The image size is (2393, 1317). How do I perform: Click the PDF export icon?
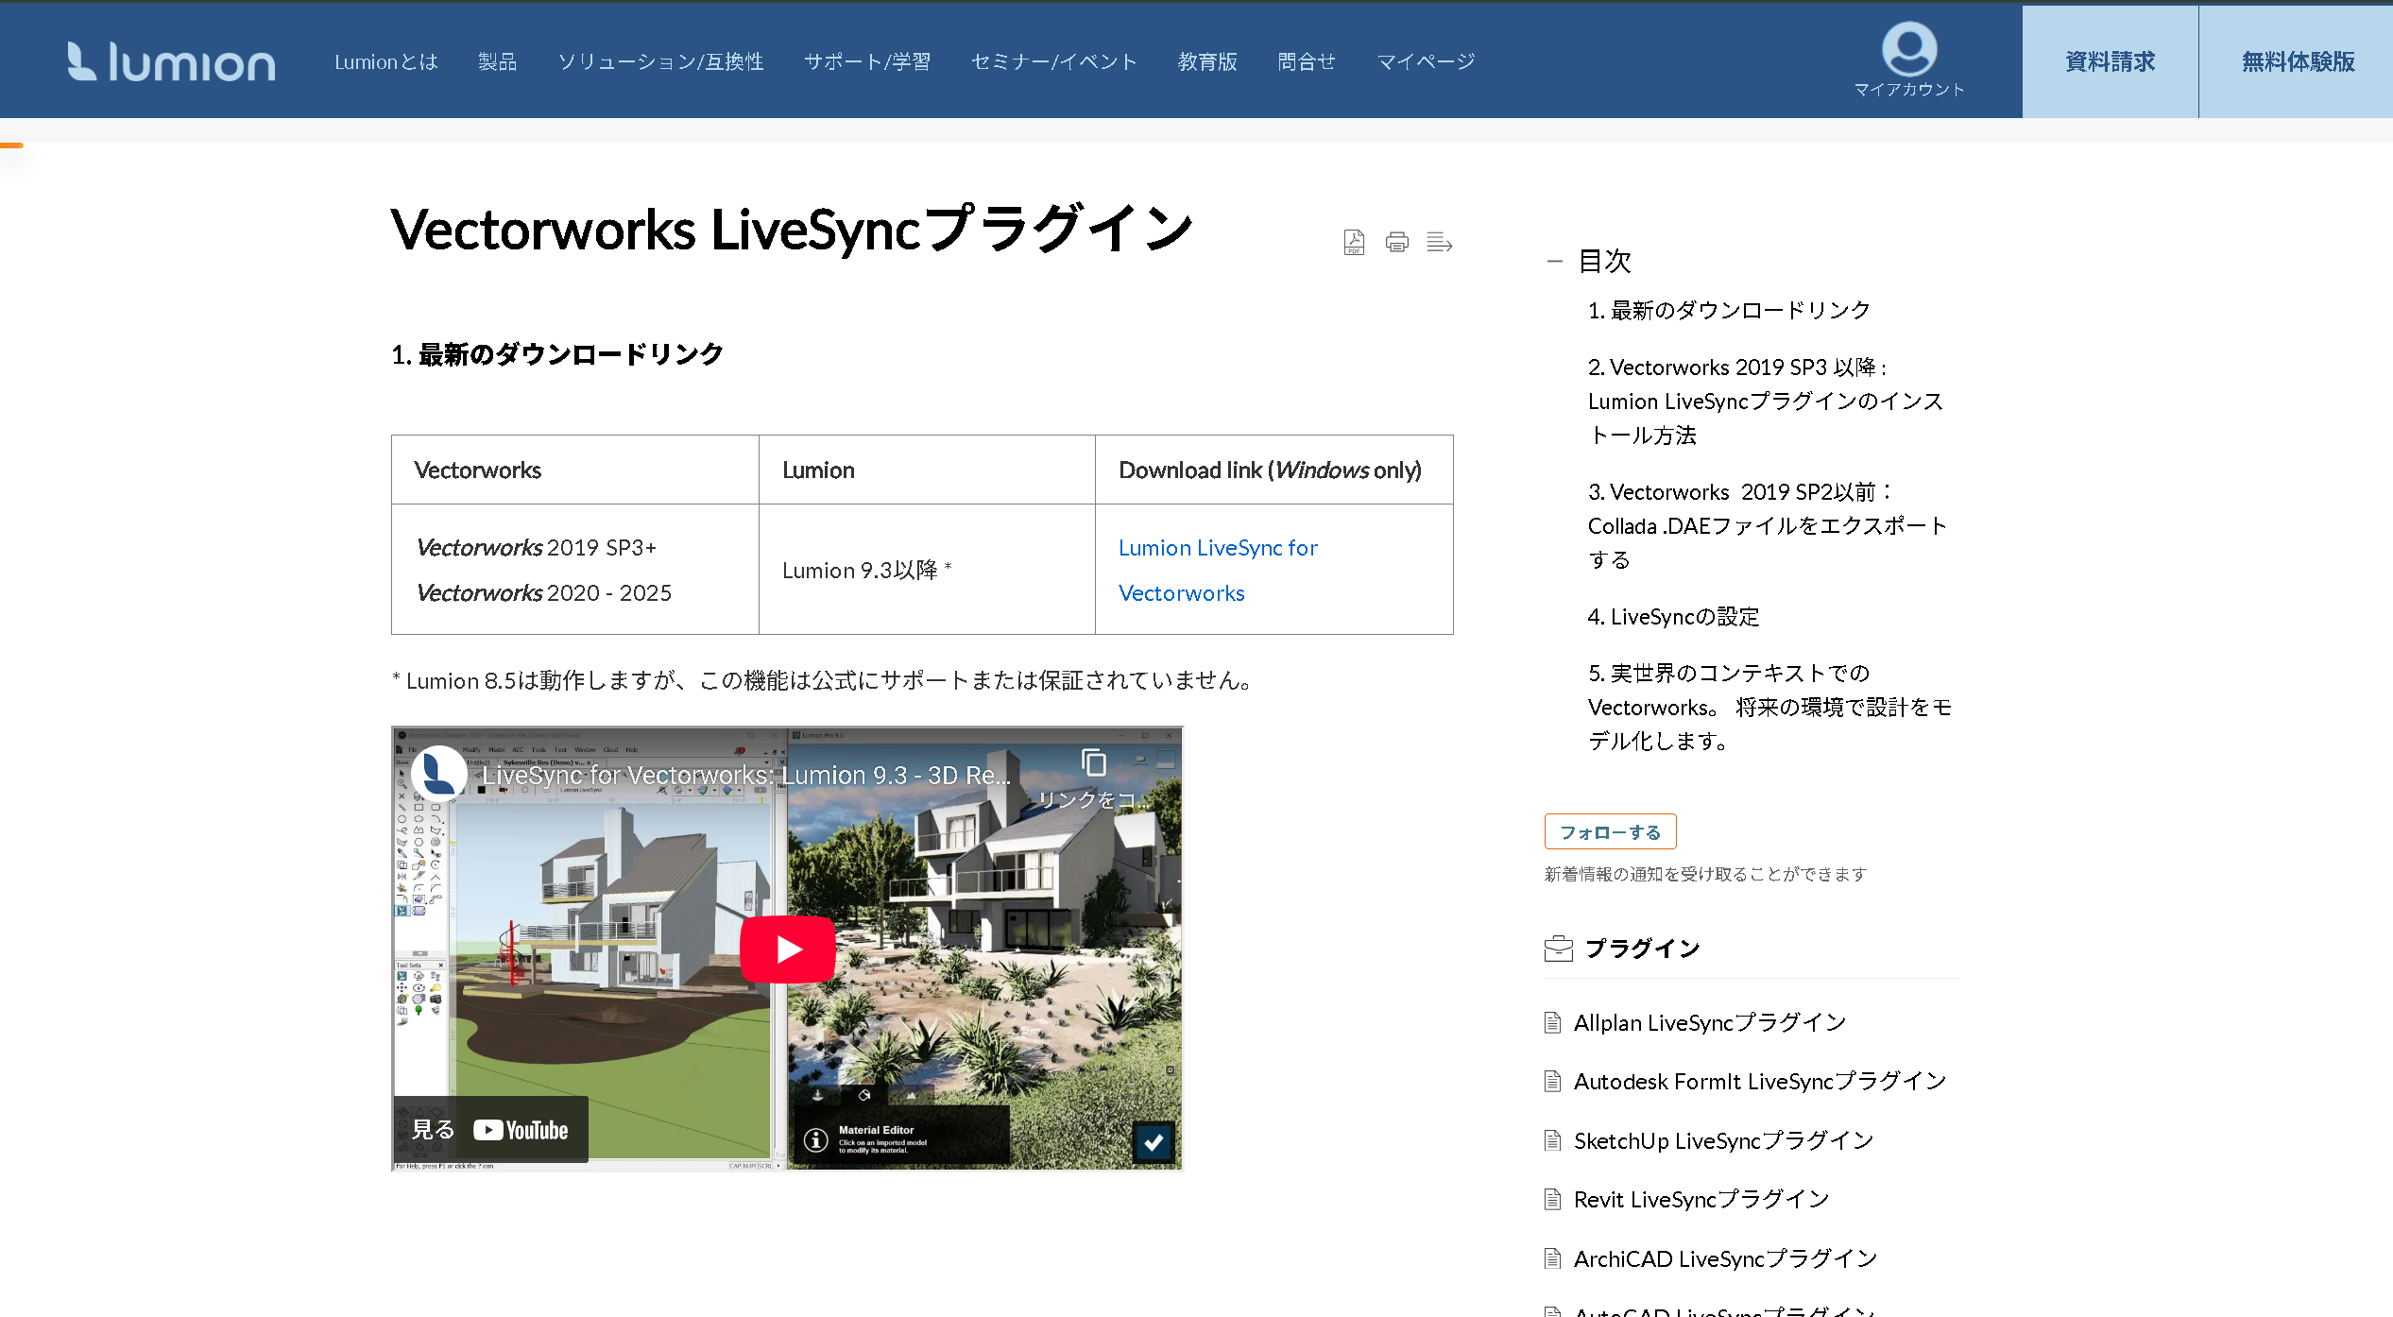click(1354, 243)
